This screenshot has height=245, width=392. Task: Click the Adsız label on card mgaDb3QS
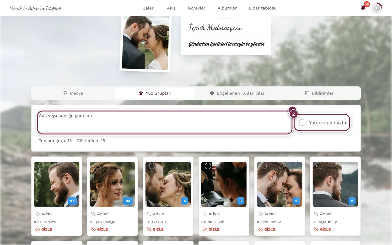coord(326,214)
